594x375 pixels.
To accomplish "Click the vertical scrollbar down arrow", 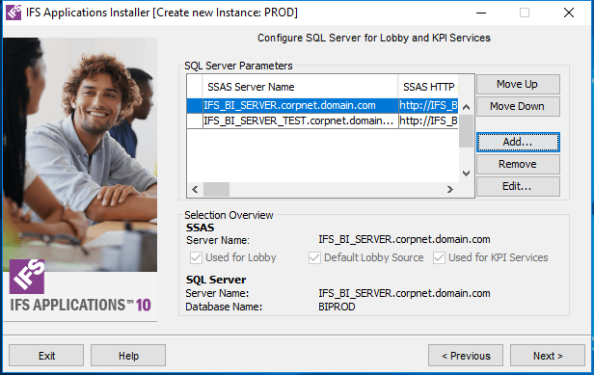I will tap(467, 174).
